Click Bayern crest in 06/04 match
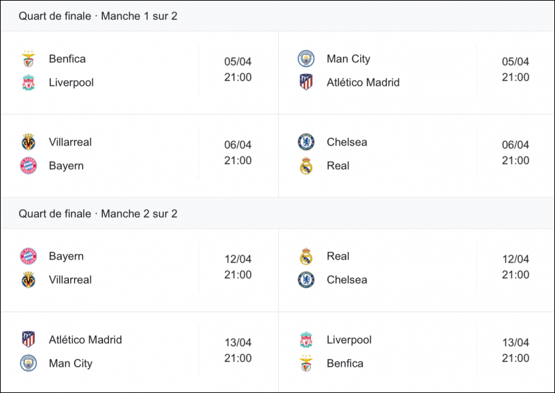The width and height of the screenshot is (555, 393). [x=28, y=166]
